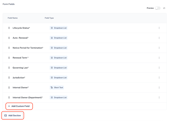The width and height of the screenshot is (170, 121).
Task: Grab drag handle for Governing Law row
Action: [x=9, y=68]
